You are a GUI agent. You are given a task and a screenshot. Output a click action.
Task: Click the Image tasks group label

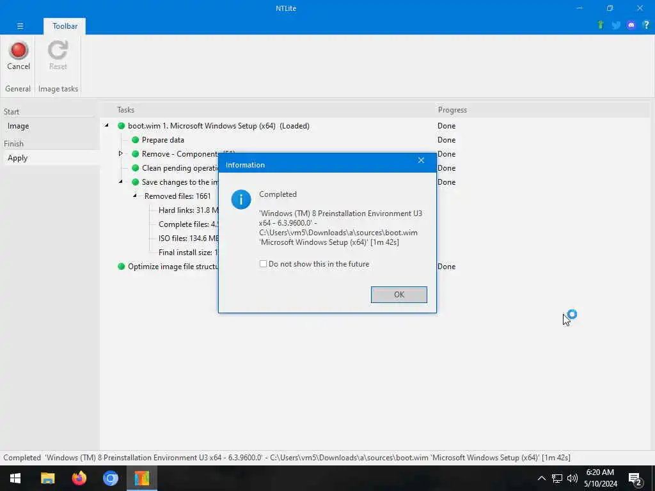coord(58,88)
